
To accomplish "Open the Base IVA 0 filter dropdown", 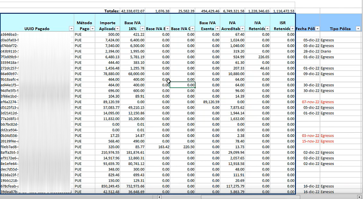I will [x=193, y=29].
